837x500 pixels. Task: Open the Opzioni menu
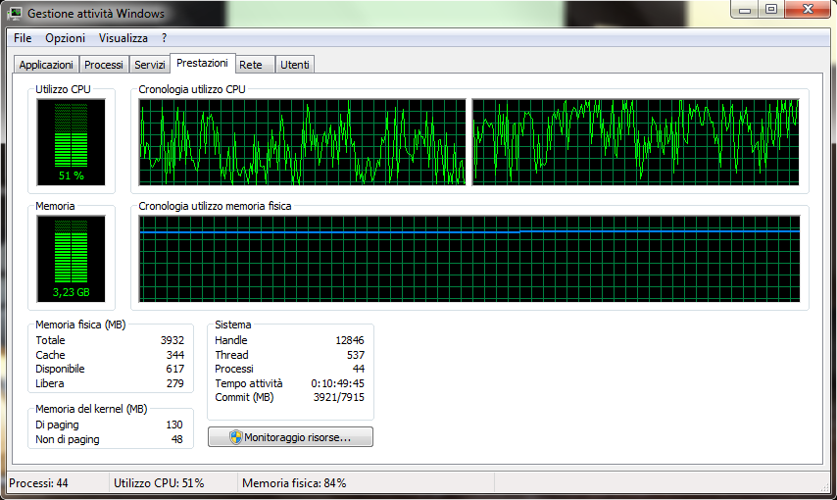[65, 38]
